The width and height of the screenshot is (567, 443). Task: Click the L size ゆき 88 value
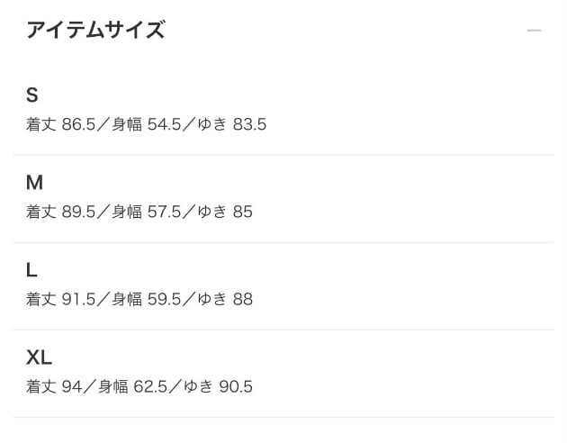coord(225,299)
